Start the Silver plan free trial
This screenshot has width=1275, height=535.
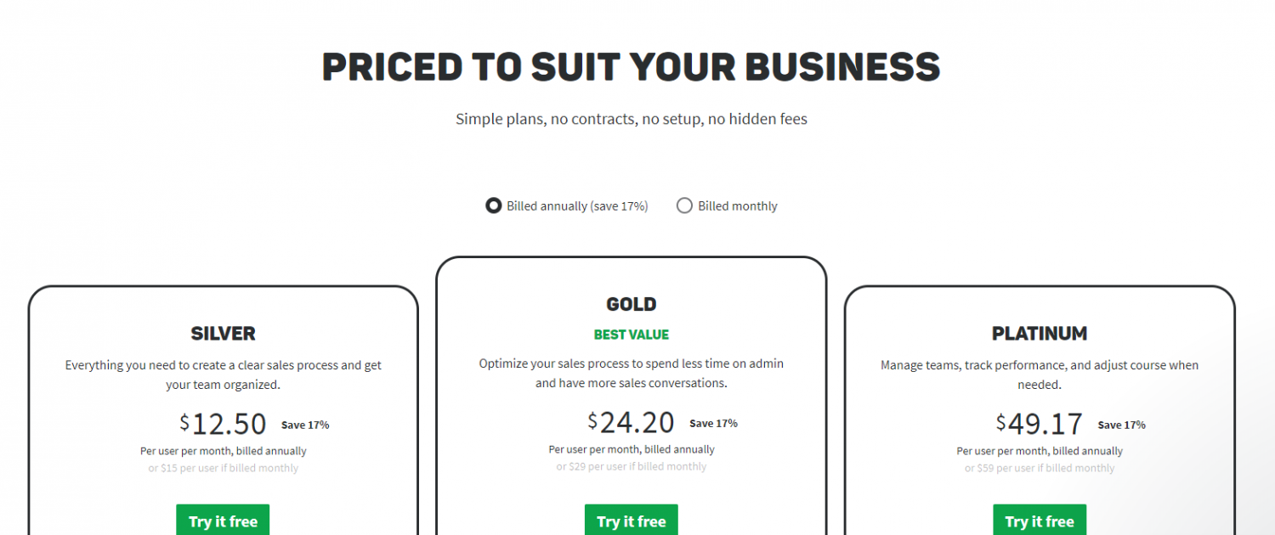pos(223,521)
